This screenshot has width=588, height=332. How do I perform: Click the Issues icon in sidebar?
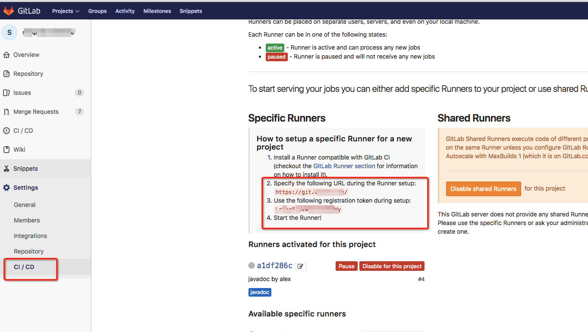pyautogui.click(x=6, y=93)
